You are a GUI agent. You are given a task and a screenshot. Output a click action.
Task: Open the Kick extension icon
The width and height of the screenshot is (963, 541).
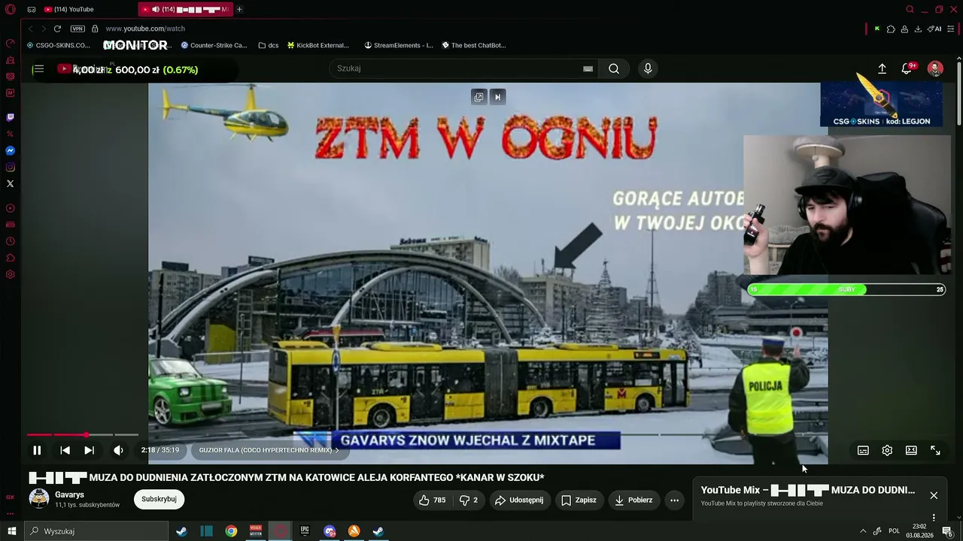[x=876, y=29]
